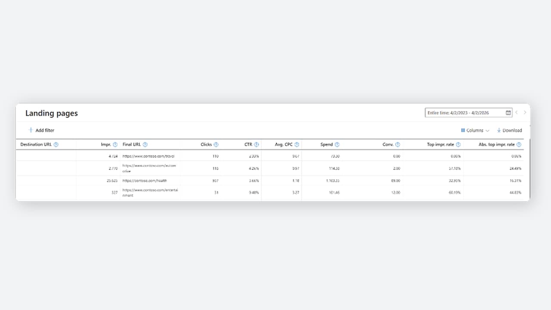The image size is (551, 310).
Task: Click the plus icon on Add filter
Action: 31,130
